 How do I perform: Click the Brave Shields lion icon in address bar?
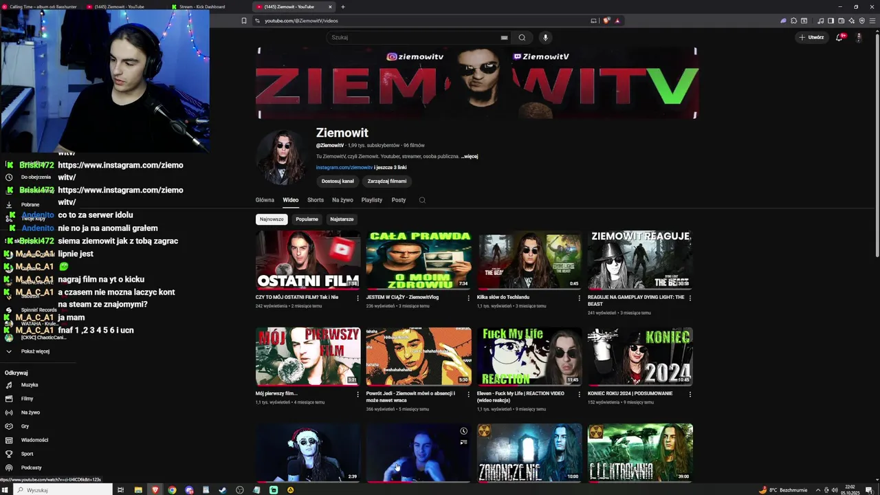click(606, 21)
